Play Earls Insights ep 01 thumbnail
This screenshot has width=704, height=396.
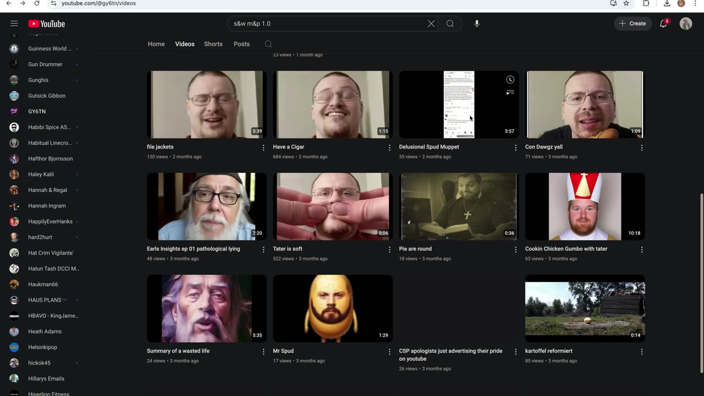point(207,206)
